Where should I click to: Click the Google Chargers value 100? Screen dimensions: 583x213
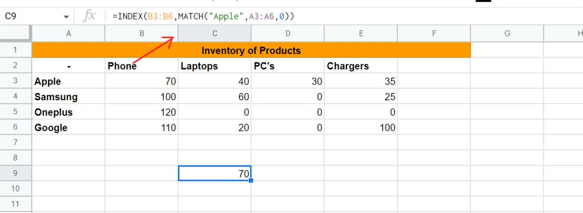(x=361, y=127)
